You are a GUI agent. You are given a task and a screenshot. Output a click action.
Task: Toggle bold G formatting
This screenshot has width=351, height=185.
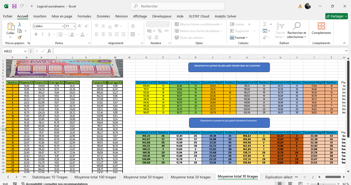click(x=36, y=34)
